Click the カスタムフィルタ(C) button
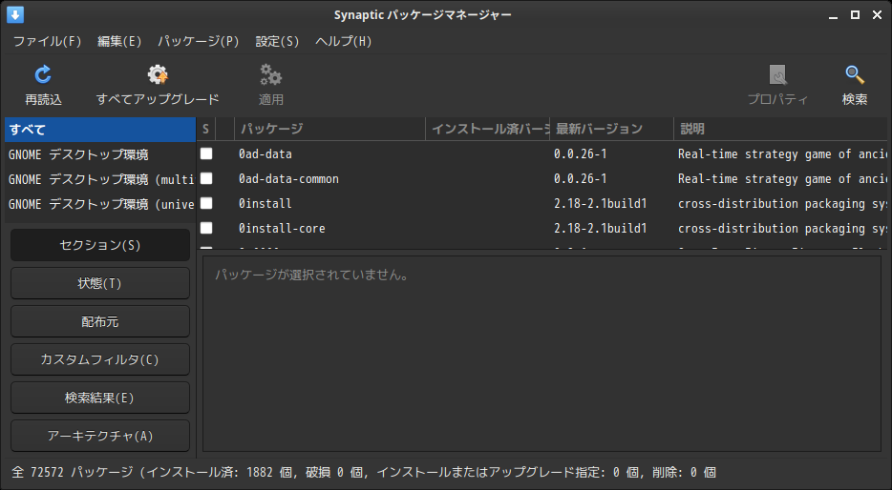Image resolution: width=892 pixels, height=490 pixels. 100,359
